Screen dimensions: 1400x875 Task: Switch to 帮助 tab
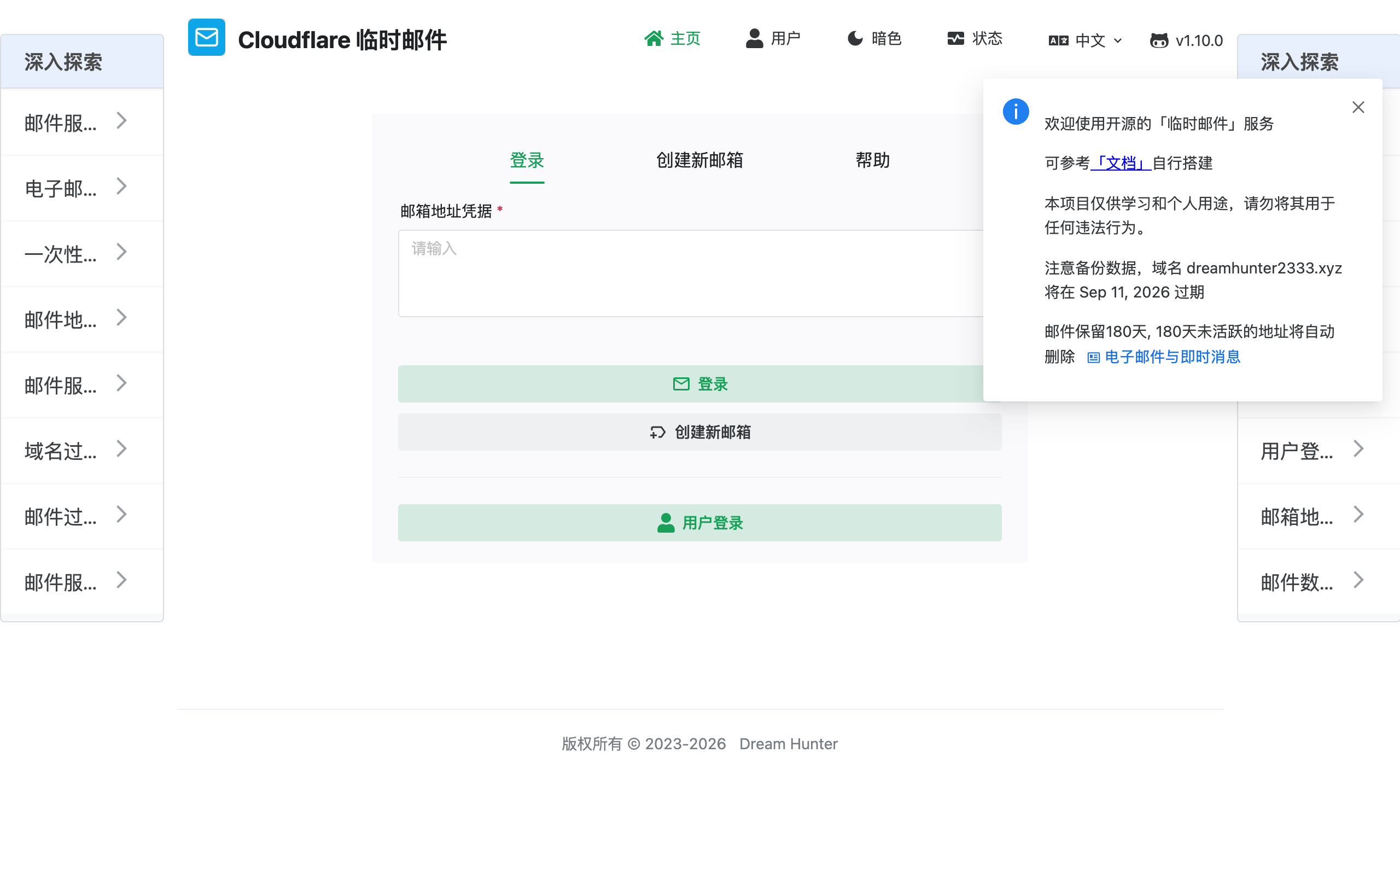(872, 160)
